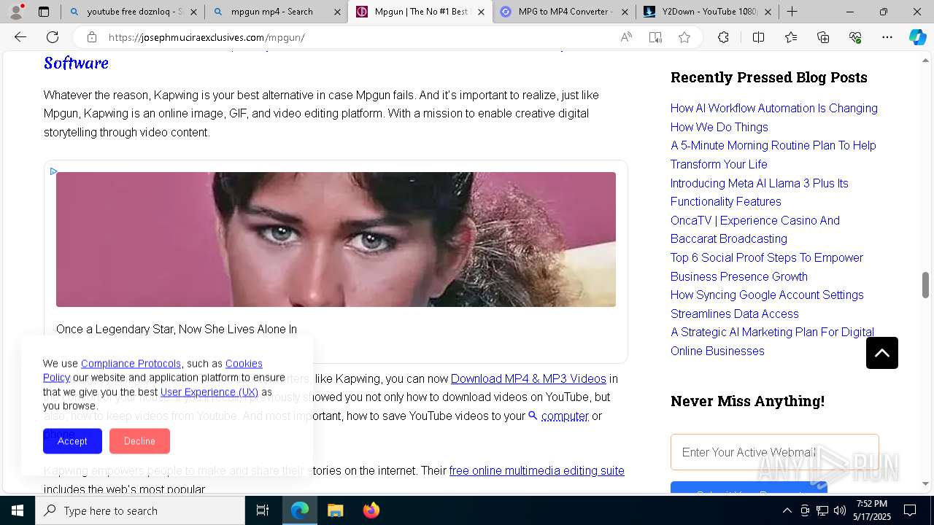Viewport: 934px width, 525px height.
Task: Activate Read aloud icon in address bar
Action: (626, 37)
